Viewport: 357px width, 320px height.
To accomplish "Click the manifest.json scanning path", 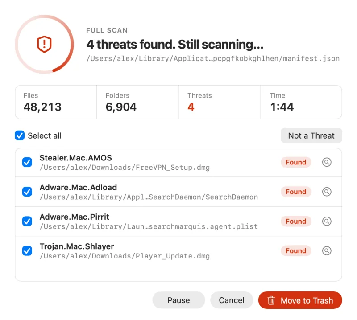I will pos(213,59).
